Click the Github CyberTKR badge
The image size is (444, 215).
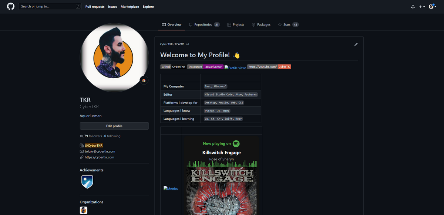click(173, 67)
